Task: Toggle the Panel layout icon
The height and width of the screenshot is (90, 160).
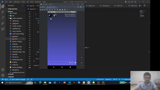Action: click(x=129, y=2)
